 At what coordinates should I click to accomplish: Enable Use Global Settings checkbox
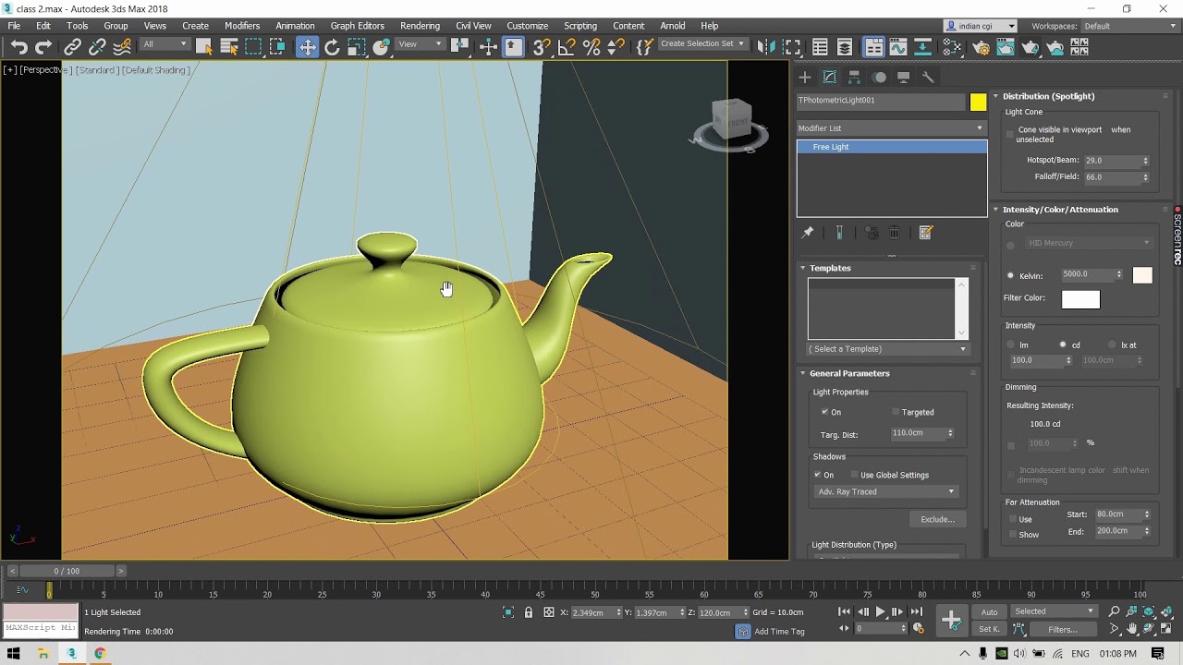click(855, 475)
